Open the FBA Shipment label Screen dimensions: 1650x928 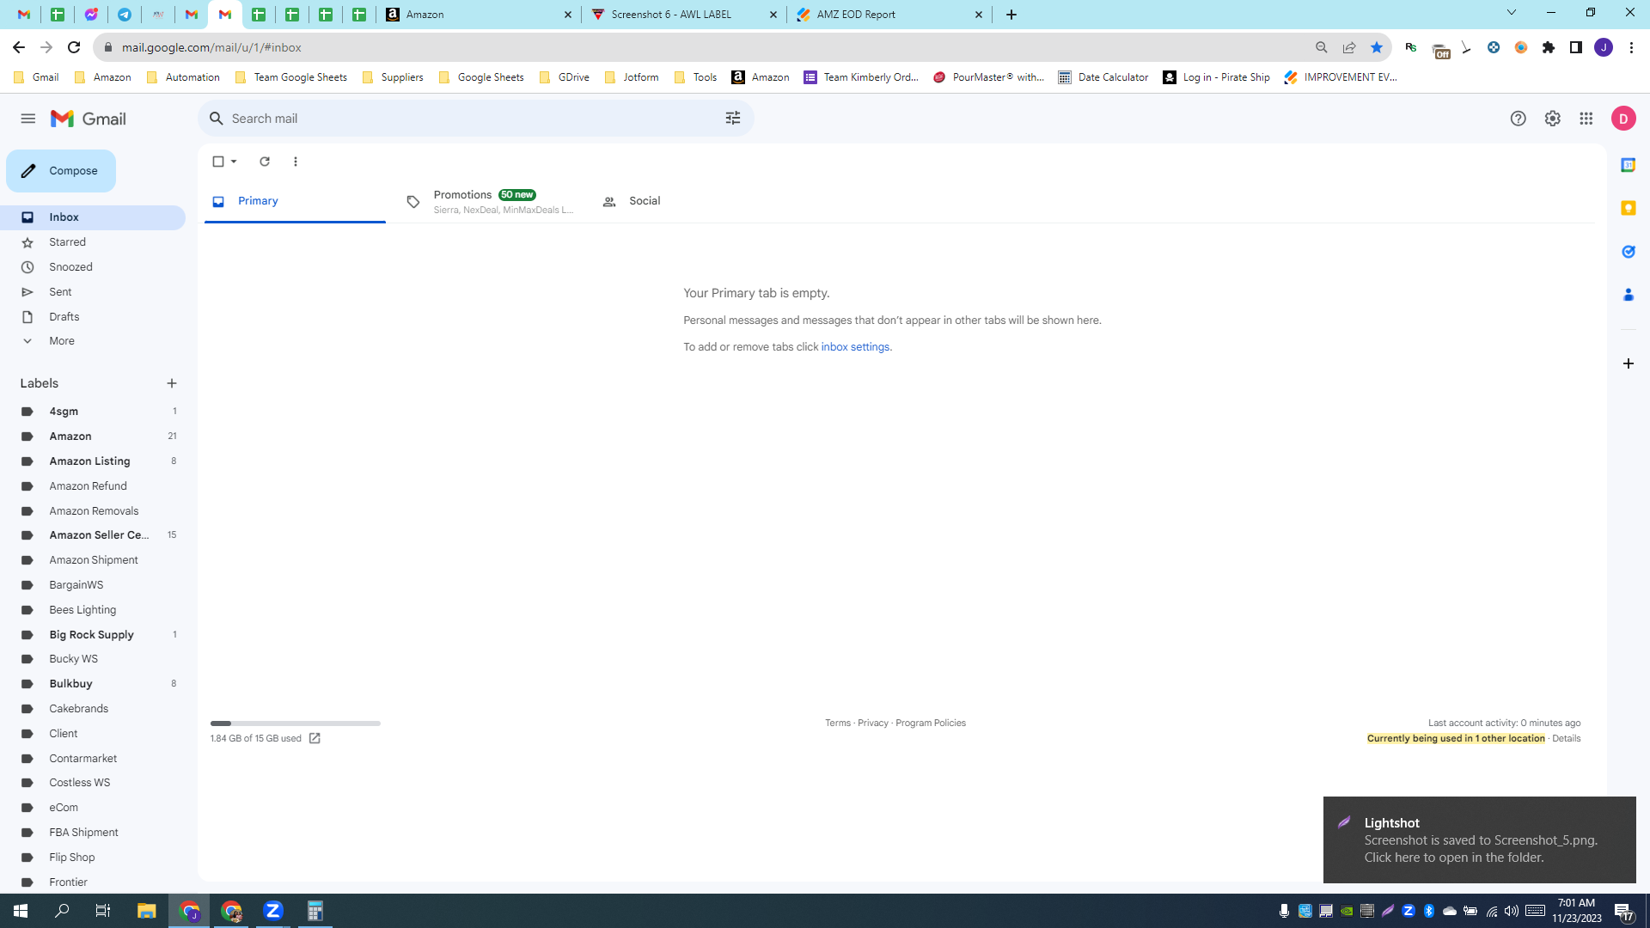(x=93, y=833)
